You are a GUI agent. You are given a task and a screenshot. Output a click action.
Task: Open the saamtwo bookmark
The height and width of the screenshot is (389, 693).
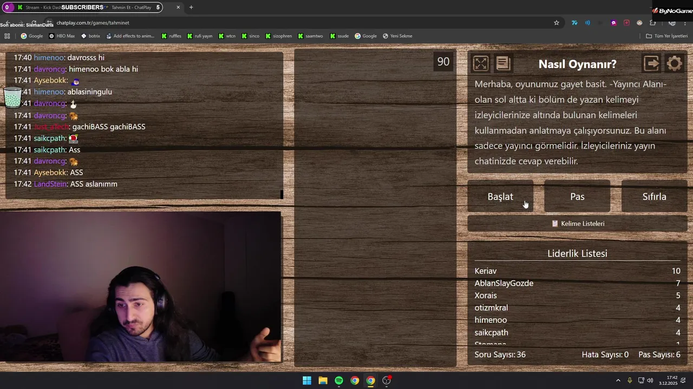pyautogui.click(x=310, y=36)
